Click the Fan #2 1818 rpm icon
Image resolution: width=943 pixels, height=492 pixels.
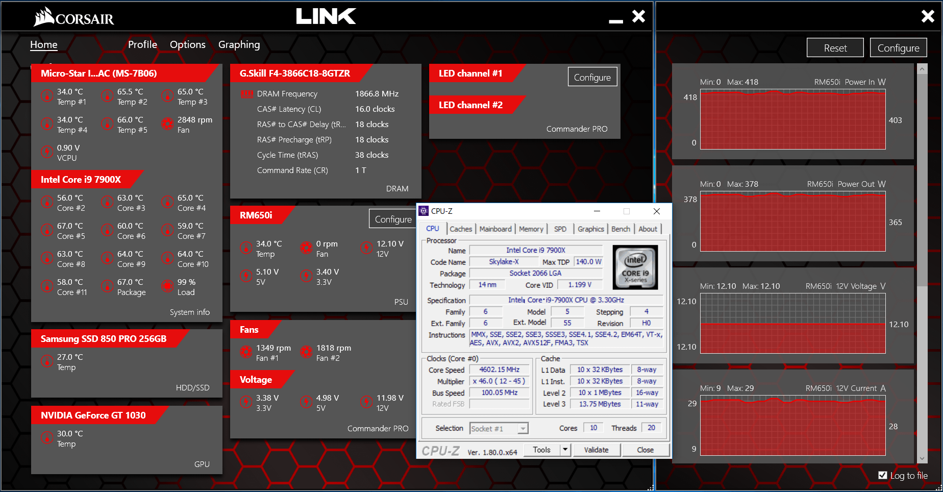click(306, 352)
